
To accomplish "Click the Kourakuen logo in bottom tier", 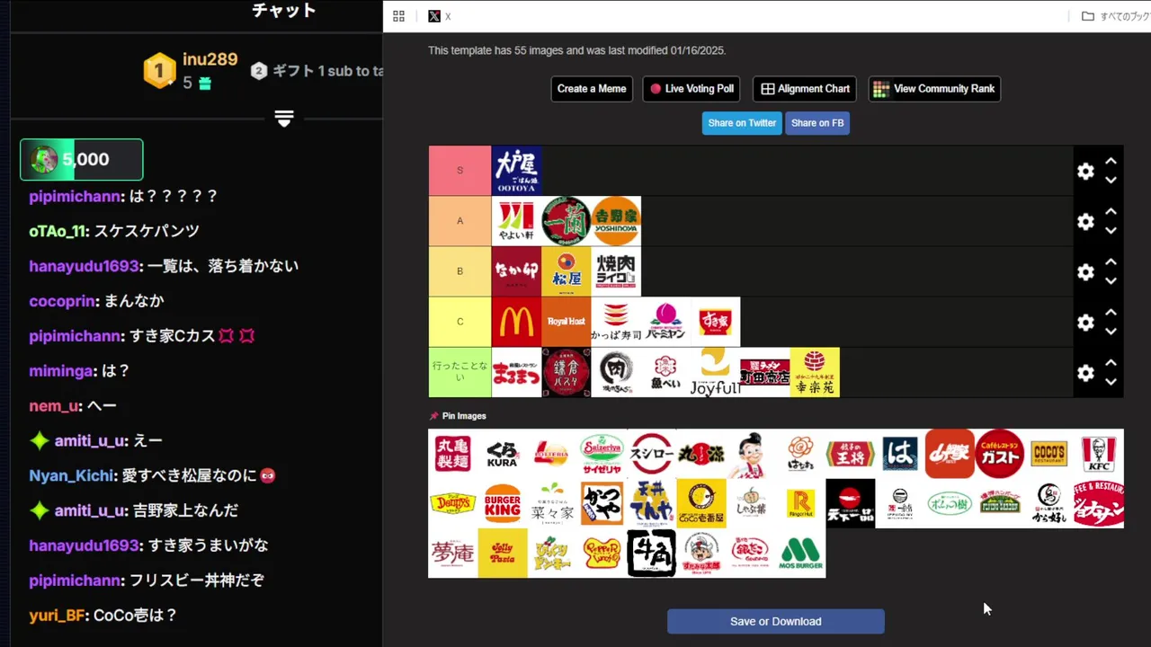I will click(815, 372).
